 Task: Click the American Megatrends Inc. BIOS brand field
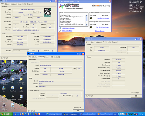(60, 81)
